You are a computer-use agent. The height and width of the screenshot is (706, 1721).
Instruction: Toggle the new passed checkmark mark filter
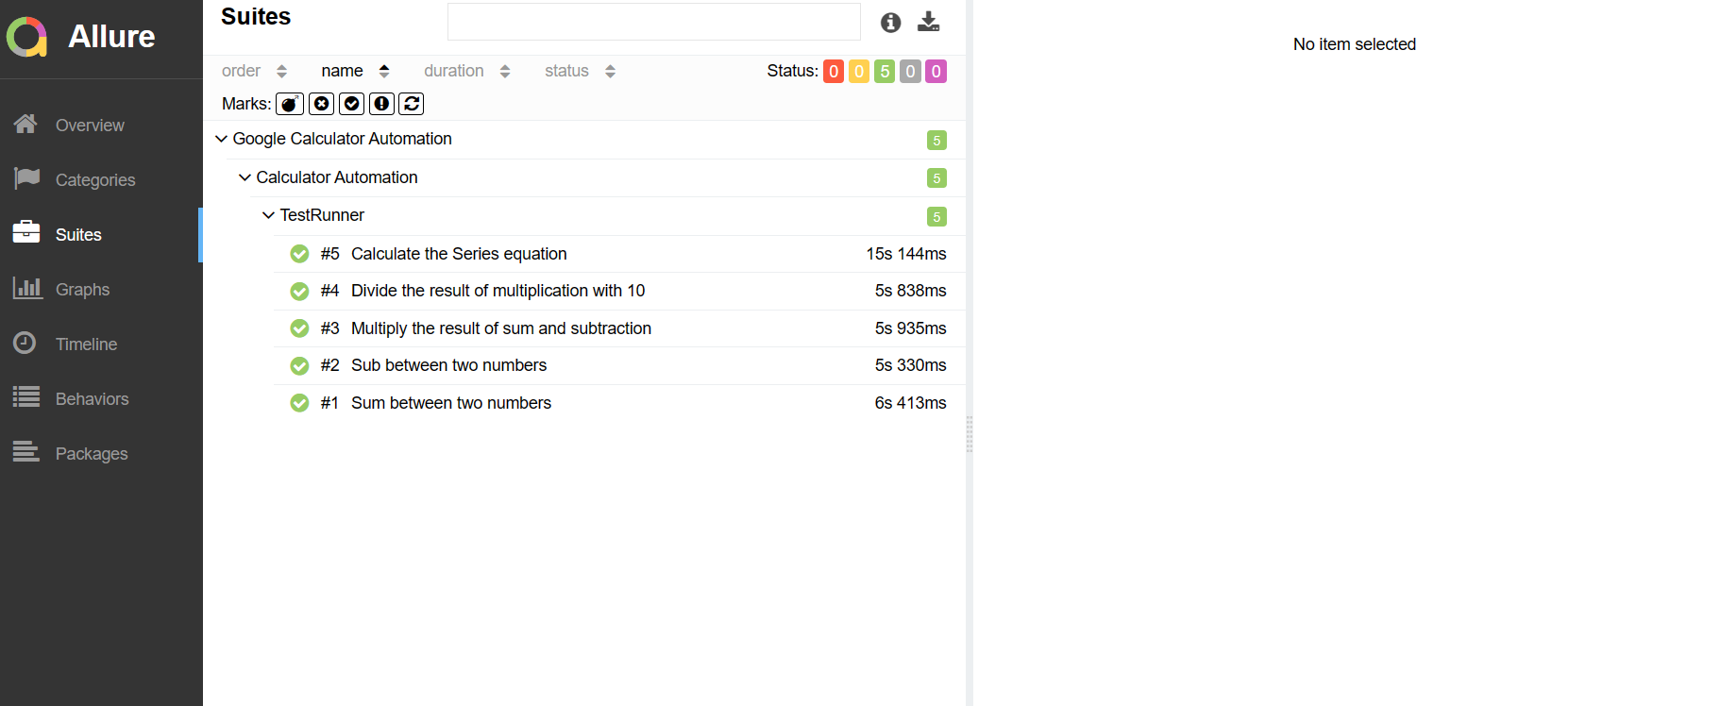click(x=352, y=104)
